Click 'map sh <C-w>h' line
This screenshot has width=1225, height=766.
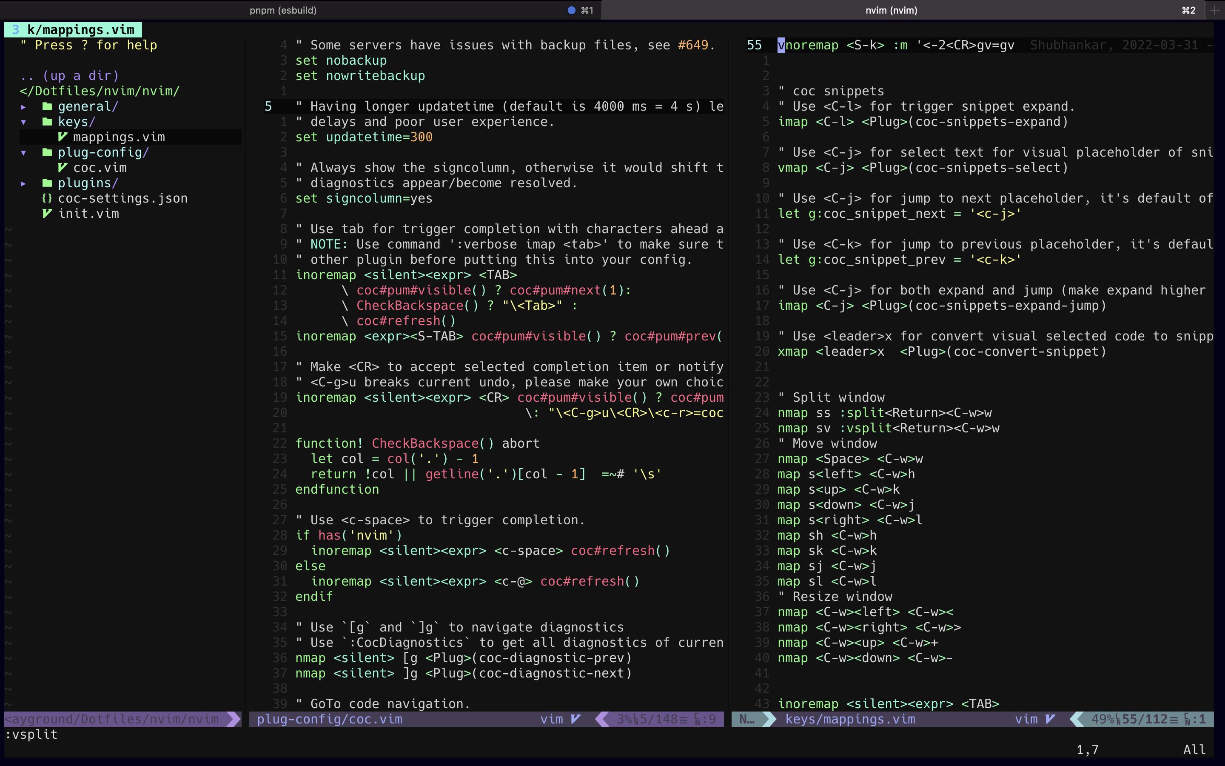tap(827, 535)
